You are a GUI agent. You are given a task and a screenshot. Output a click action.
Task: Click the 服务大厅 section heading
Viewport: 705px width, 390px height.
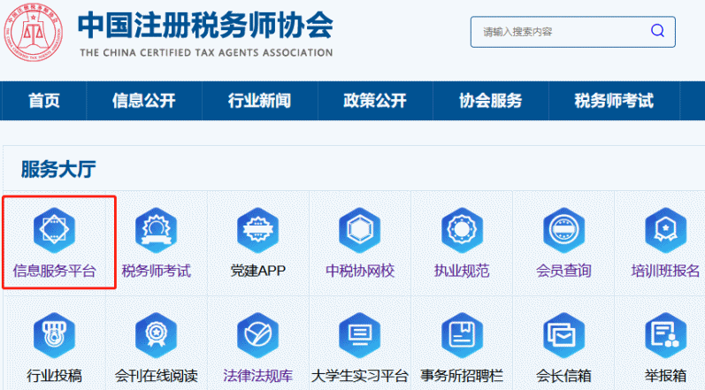tap(58, 170)
